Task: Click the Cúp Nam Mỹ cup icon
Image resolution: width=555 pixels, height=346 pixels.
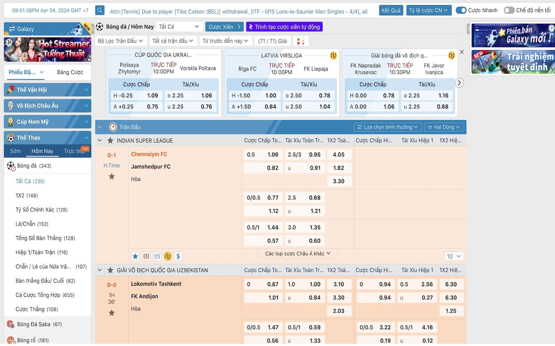Action: 11,122
